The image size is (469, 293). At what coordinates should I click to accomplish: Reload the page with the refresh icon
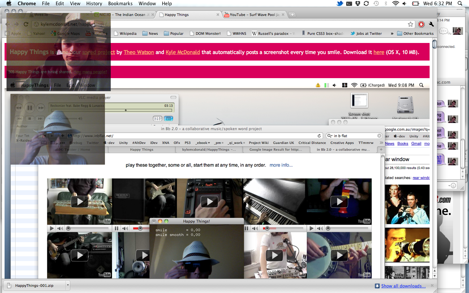(x=26, y=24)
